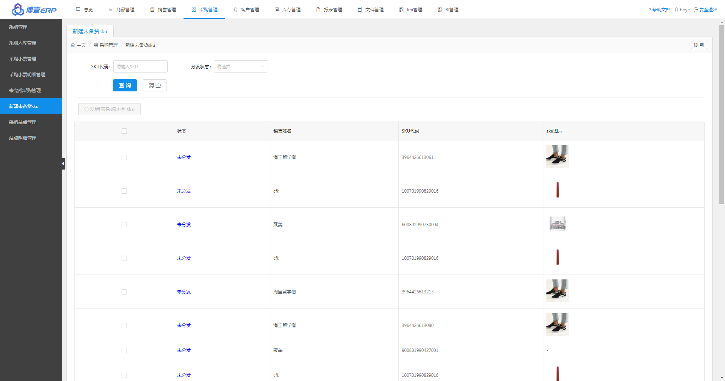Click 安全退出 to log out
The width and height of the screenshot is (725, 381).
pos(705,10)
